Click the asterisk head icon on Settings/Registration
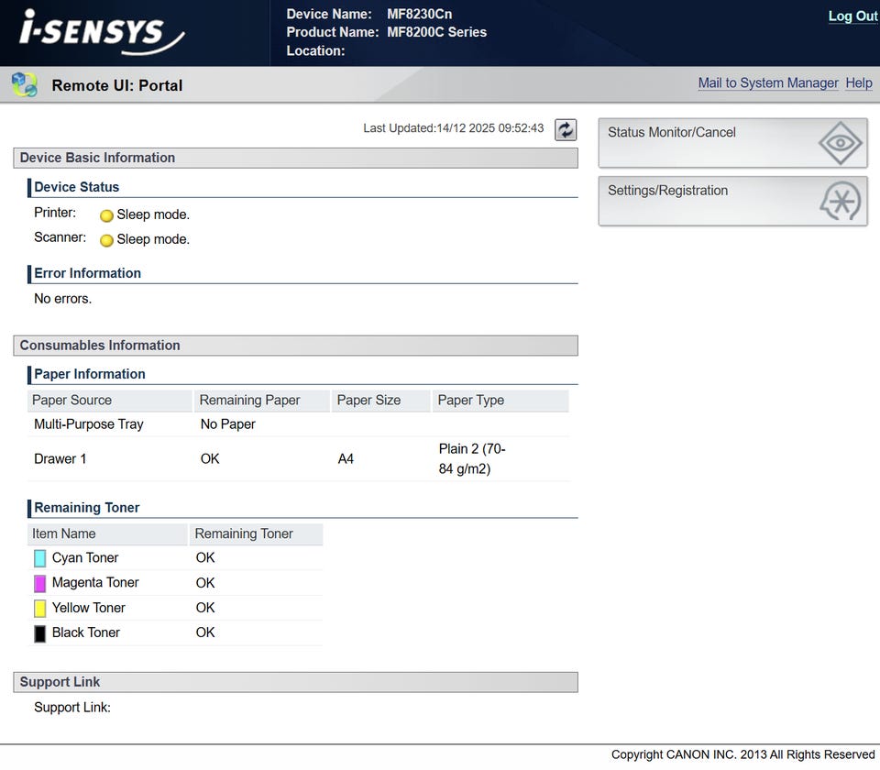The height and width of the screenshot is (770, 880). tap(841, 201)
